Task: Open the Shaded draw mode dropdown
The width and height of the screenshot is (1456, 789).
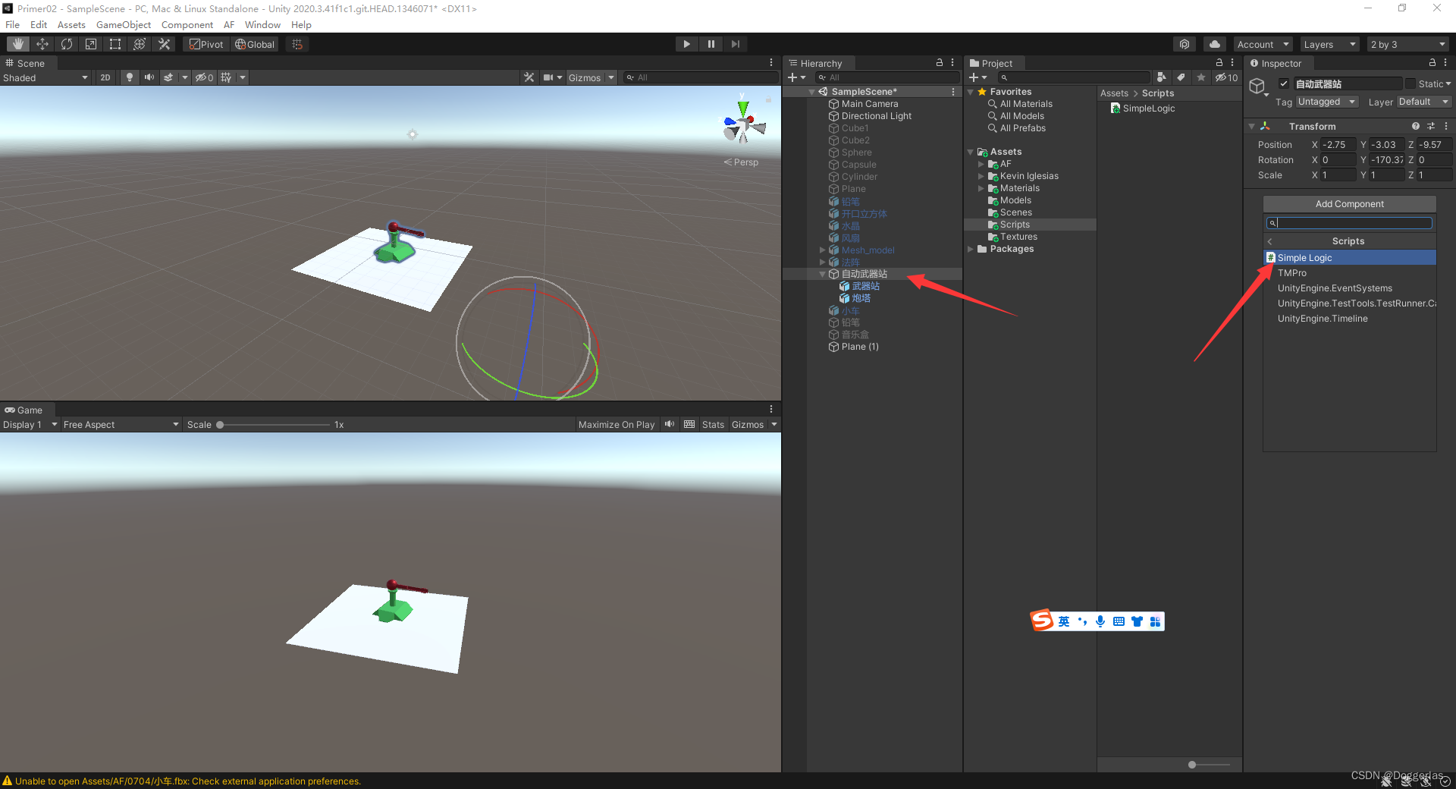Action: coord(45,77)
